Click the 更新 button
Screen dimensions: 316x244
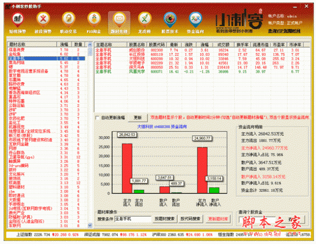137,117
